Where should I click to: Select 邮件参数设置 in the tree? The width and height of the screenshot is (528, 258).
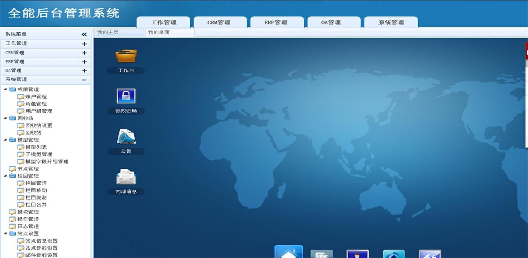tap(42, 255)
